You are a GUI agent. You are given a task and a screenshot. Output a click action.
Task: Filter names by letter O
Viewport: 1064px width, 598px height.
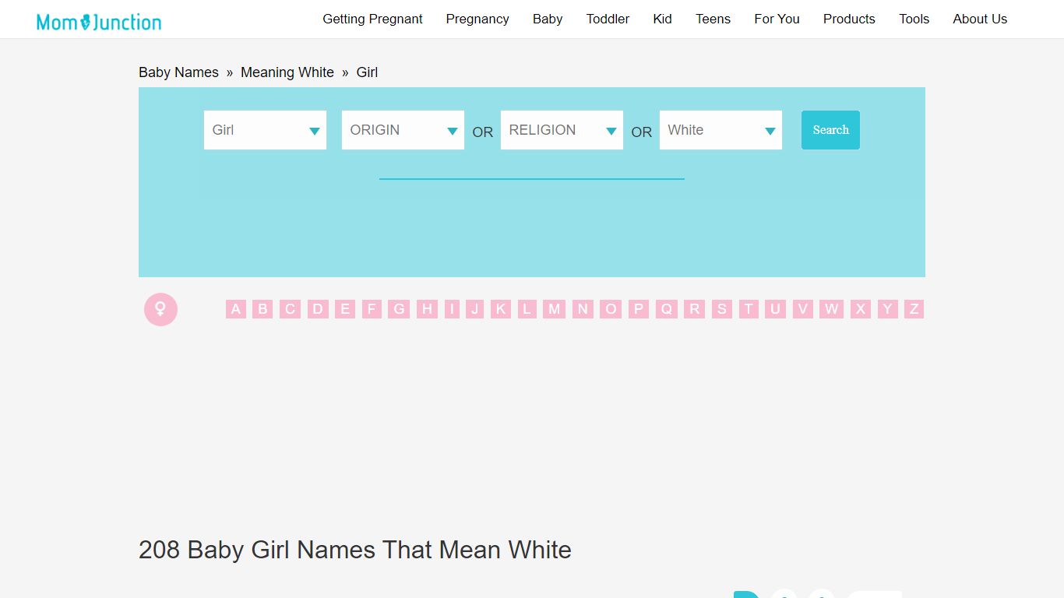(611, 309)
